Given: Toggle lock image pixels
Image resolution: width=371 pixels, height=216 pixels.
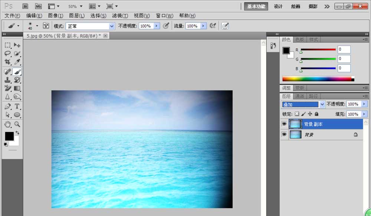Looking at the screenshot, I should tap(303, 114).
